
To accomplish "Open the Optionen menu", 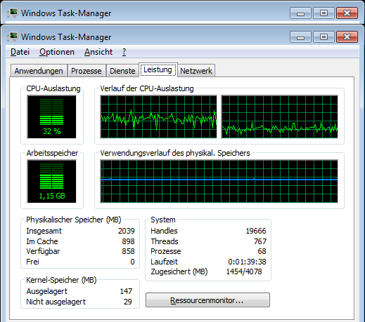I will 57,52.
